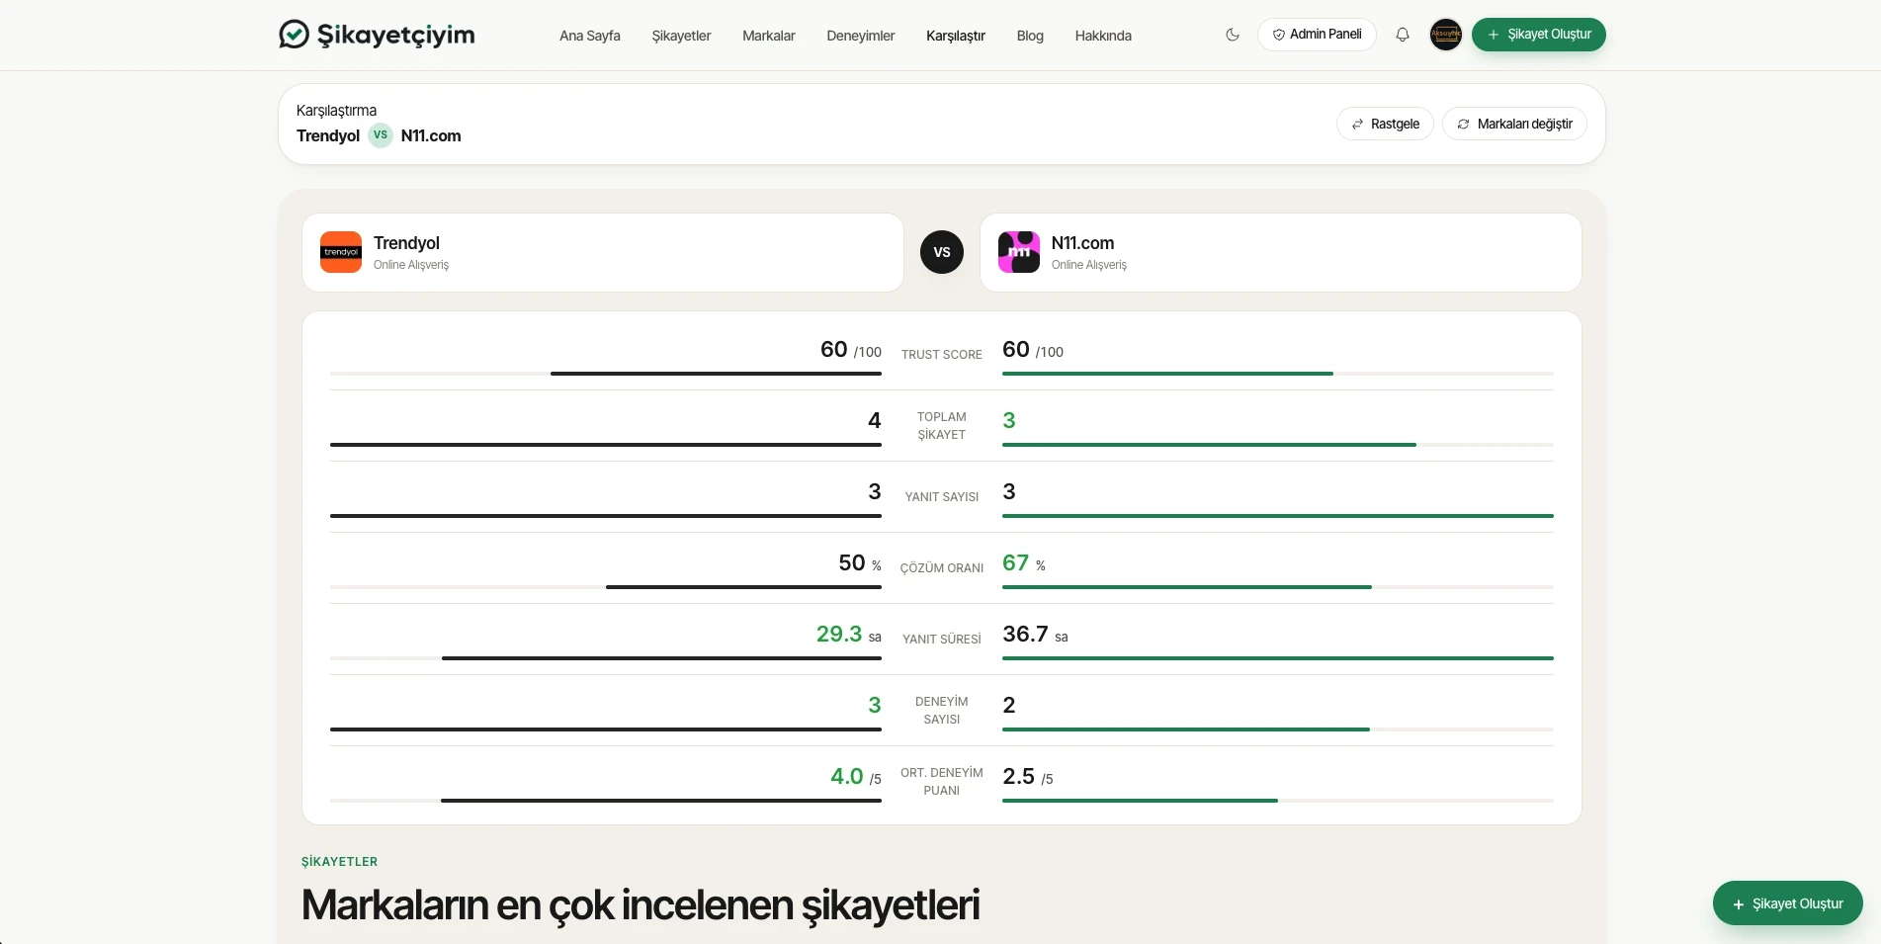Click the TRUST SCORE label
1881x944 pixels.
tap(942, 354)
